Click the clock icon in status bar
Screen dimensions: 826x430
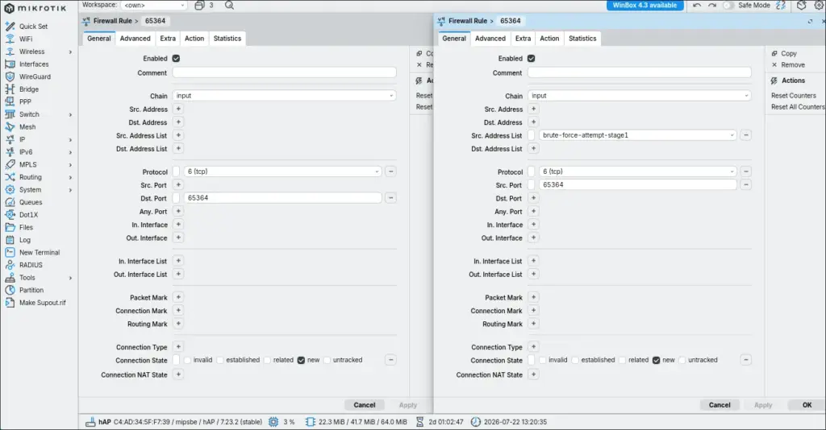pos(476,422)
